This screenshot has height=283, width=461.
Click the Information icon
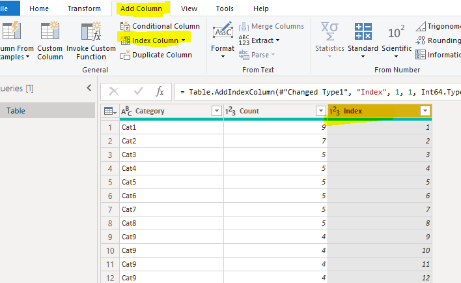[421, 55]
